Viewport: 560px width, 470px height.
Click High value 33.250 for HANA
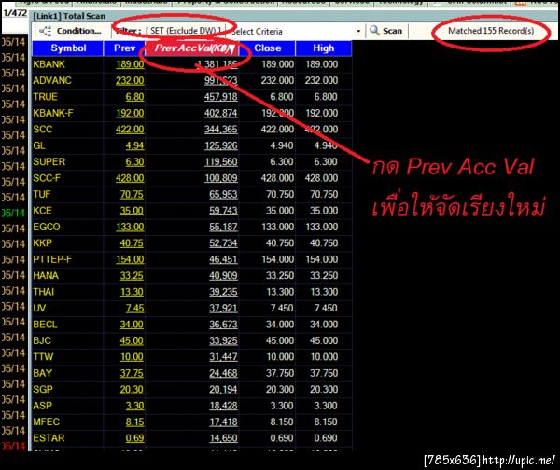pyautogui.click(x=324, y=275)
